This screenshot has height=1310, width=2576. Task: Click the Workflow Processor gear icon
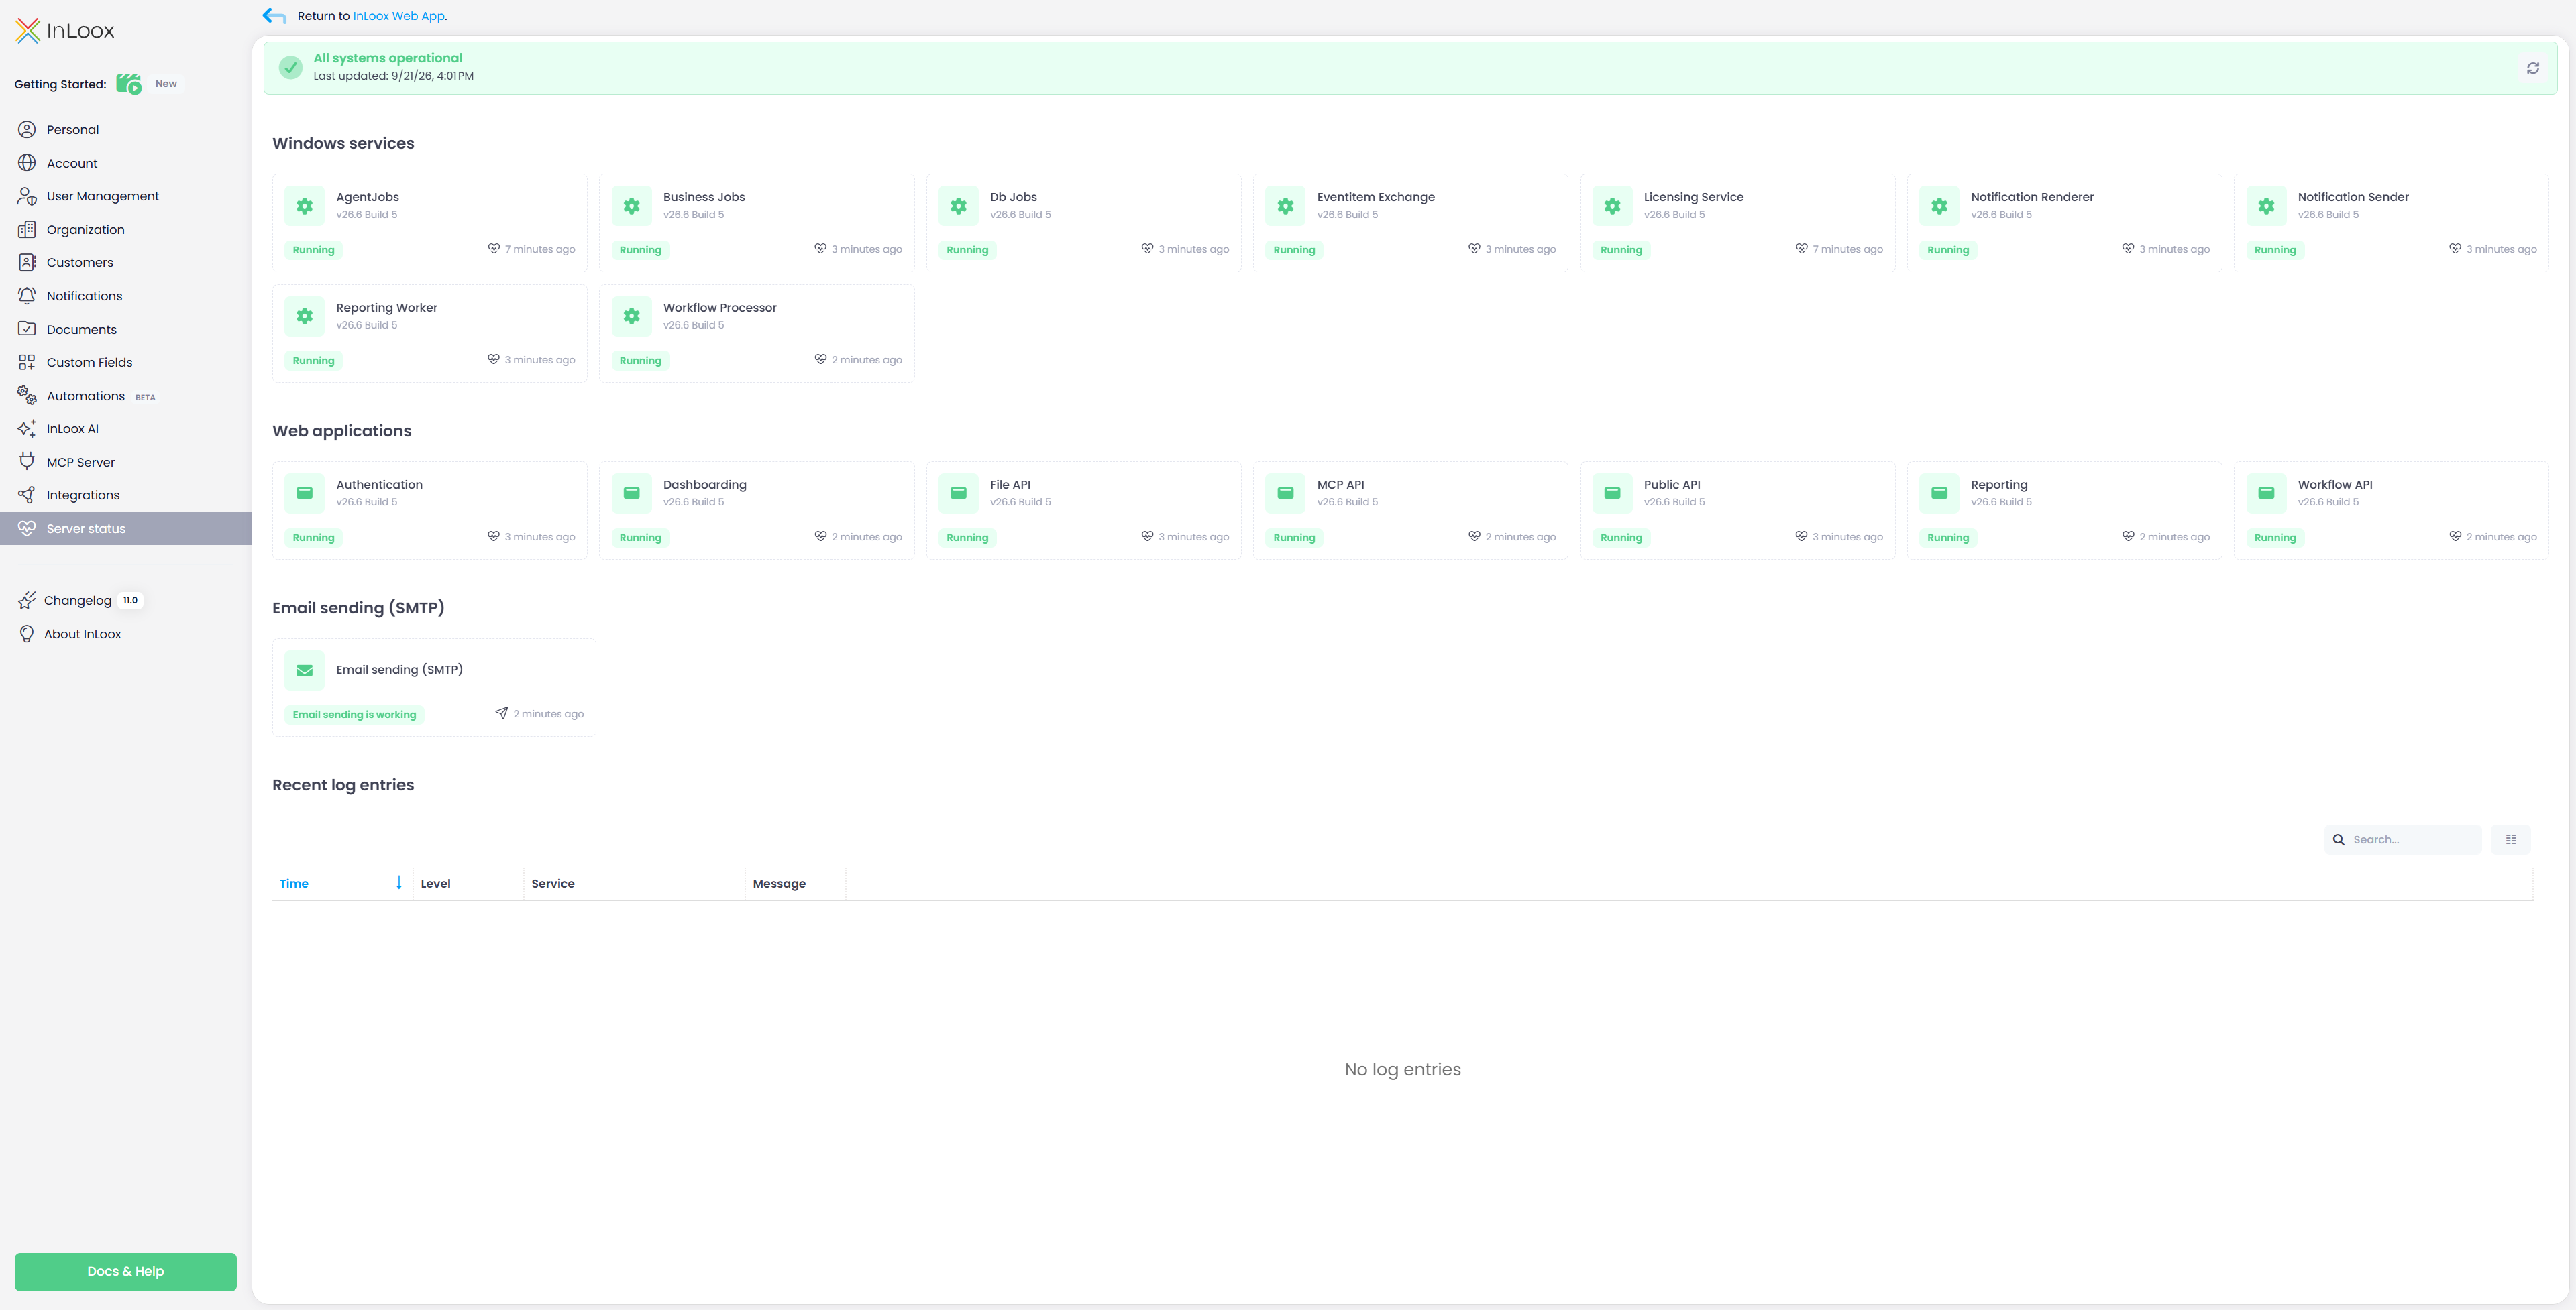pyautogui.click(x=632, y=316)
